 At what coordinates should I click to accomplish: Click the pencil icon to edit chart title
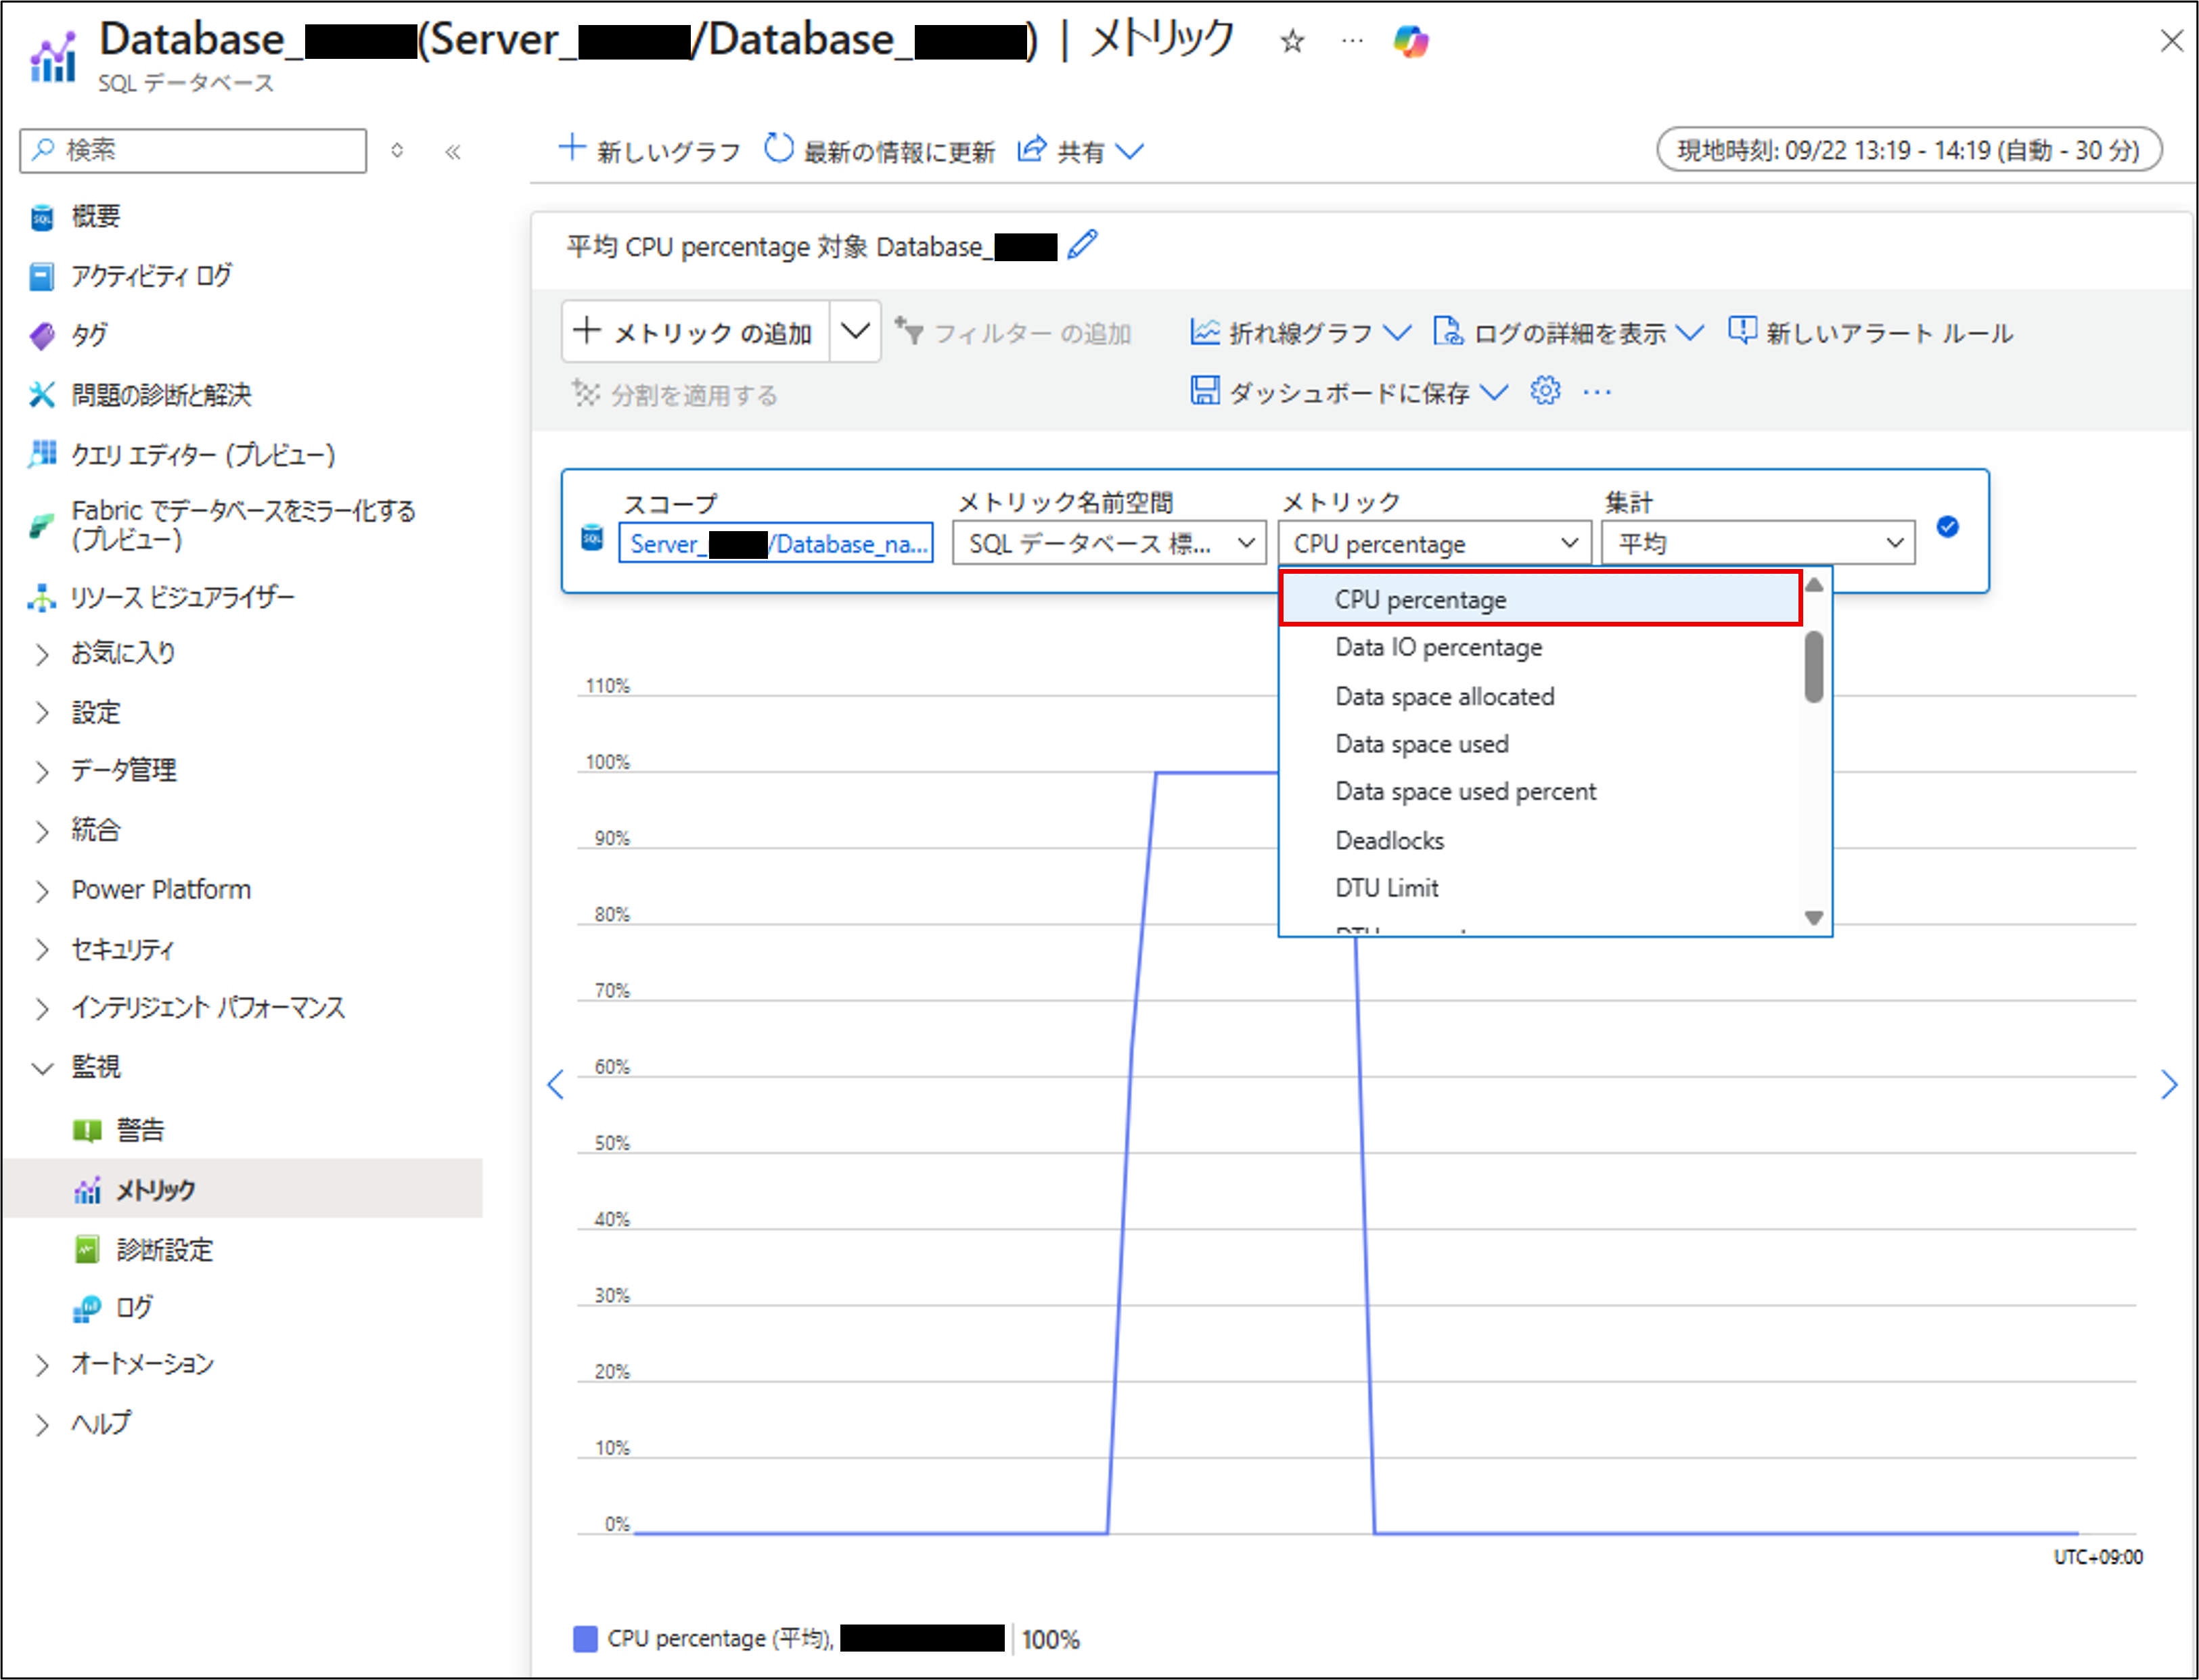(x=1082, y=245)
